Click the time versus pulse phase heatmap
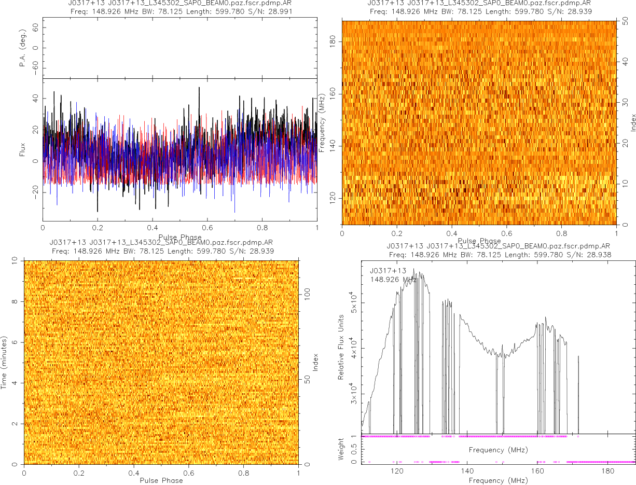The image size is (636, 485). coord(161,362)
